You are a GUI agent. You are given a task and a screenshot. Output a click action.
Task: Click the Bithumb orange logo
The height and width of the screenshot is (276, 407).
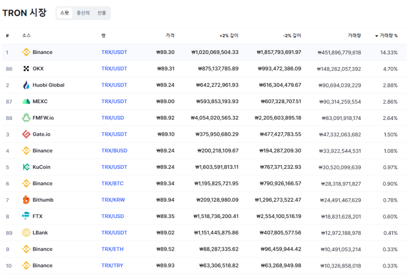(26, 200)
